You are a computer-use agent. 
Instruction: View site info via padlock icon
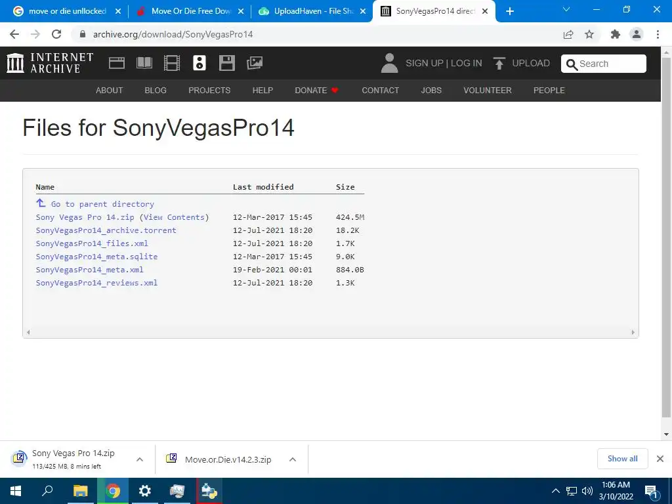click(83, 34)
